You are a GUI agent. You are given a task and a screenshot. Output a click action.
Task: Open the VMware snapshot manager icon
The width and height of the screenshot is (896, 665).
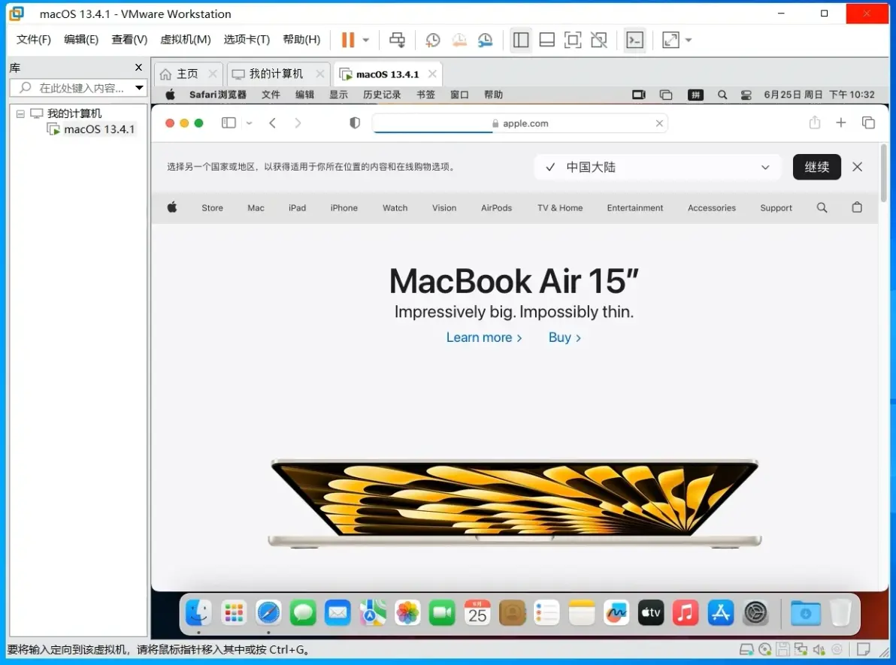pyautogui.click(x=485, y=40)
